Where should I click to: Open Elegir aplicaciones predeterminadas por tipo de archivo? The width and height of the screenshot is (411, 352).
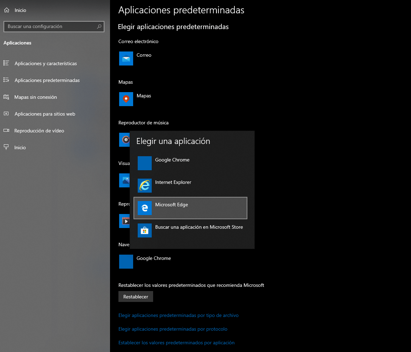point(178,315)
